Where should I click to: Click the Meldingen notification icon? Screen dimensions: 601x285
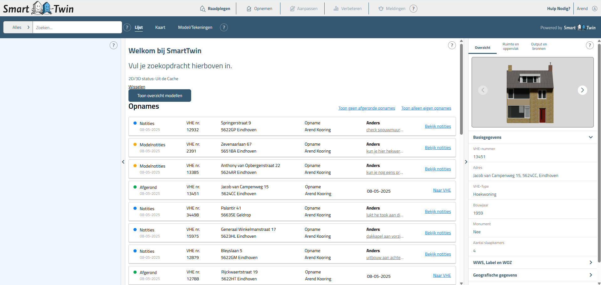point(381,9)
